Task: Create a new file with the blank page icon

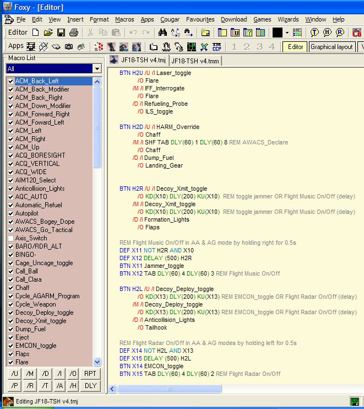Action: pyautogui.click(x=36, y=33)
